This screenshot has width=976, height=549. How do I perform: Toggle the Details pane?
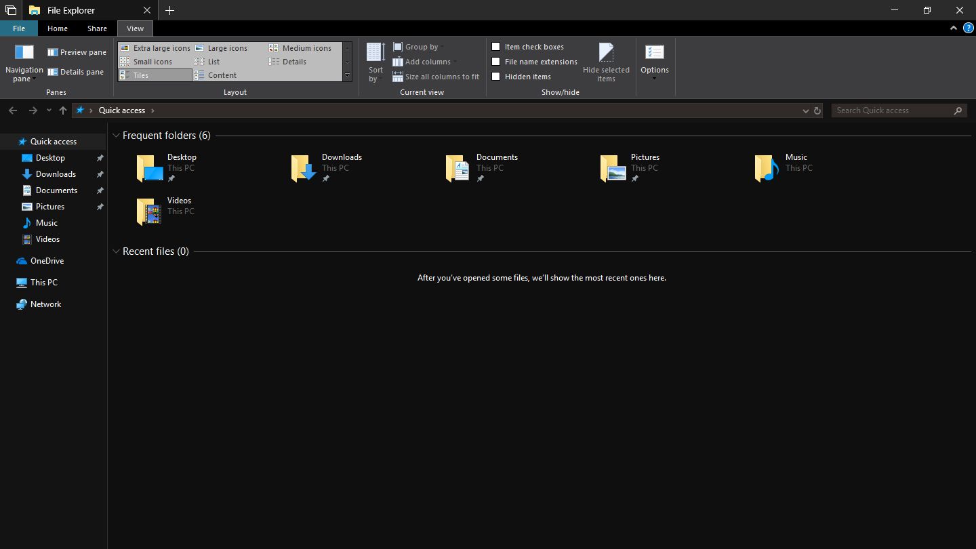[75, 72]
